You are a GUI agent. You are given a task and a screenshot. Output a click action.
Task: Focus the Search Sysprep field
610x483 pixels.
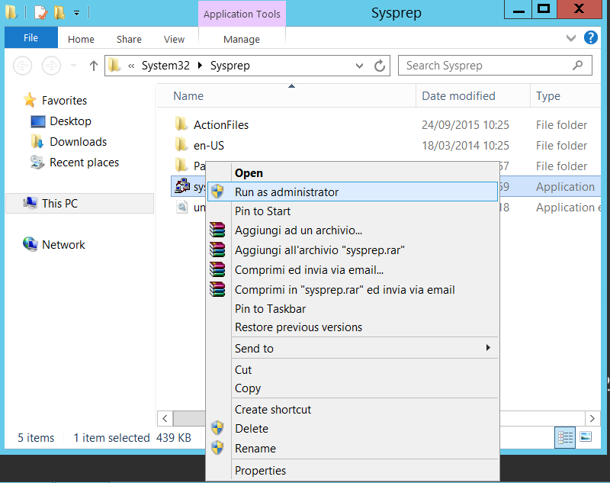495,66
